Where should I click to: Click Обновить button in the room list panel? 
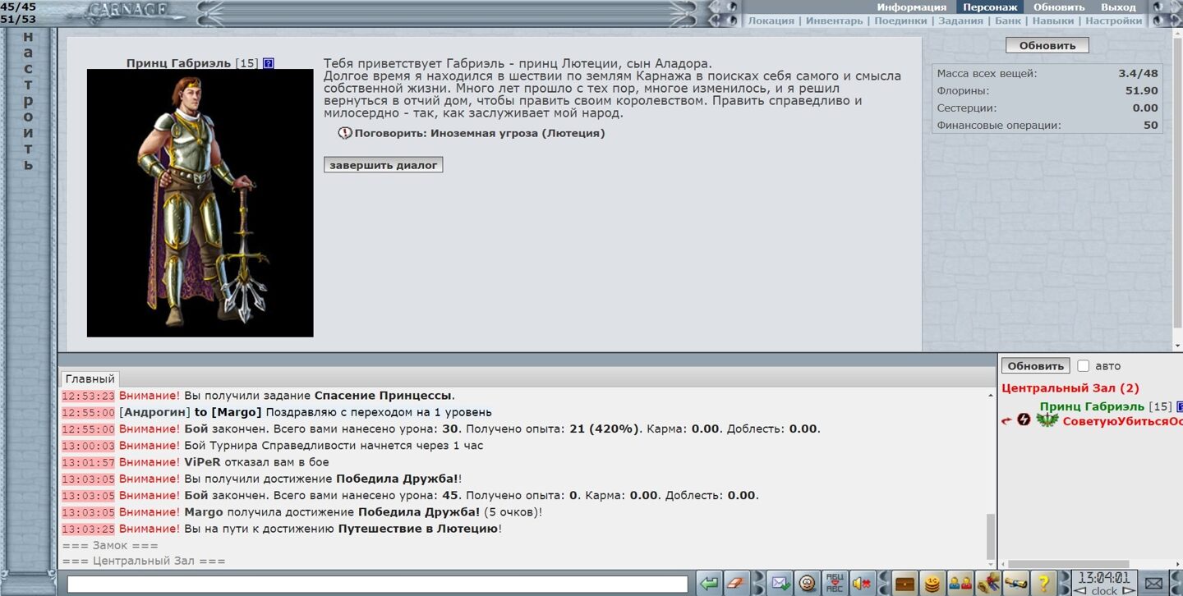pos(1035,366)
